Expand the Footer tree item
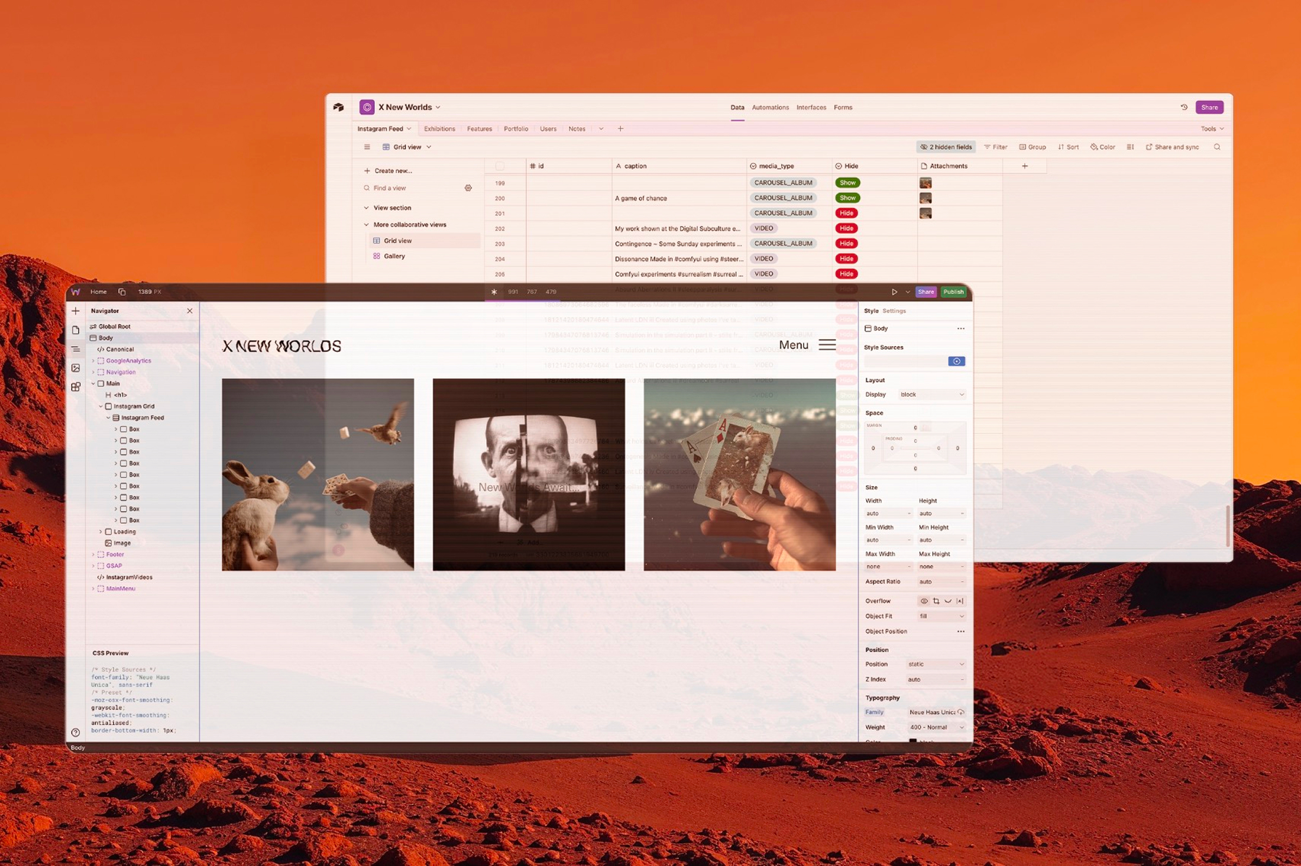Screen dimensions: 1301x866 click(93, 554)
